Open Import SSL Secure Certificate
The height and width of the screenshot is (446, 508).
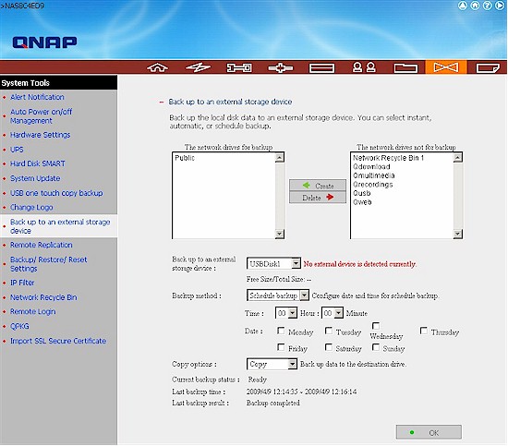[x=58, y=341]
